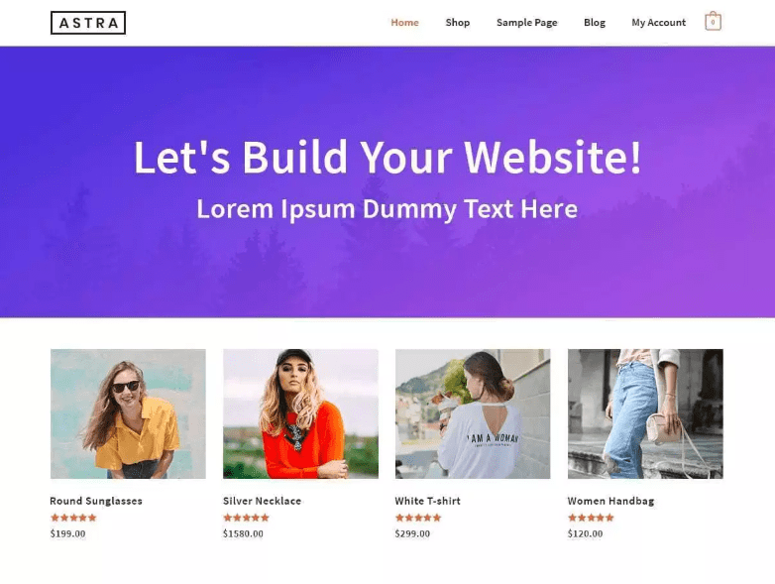Image resolution: width=775 pixels, height=584 pixels.
Task: Open the Silver Necklace product image
Action: click(300, 413)
